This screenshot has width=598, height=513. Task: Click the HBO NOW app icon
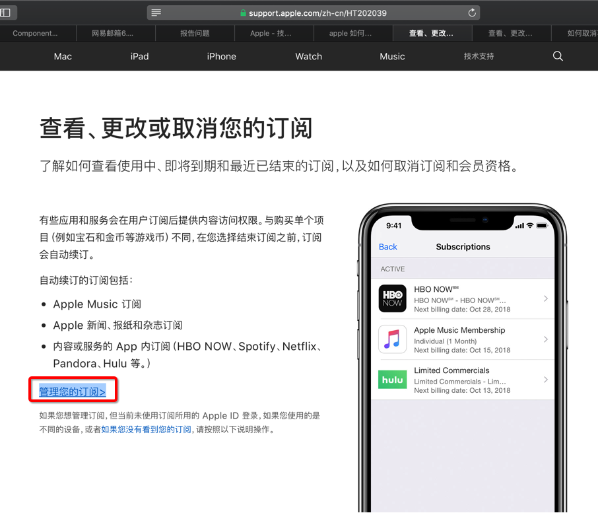tap(393, 298)
